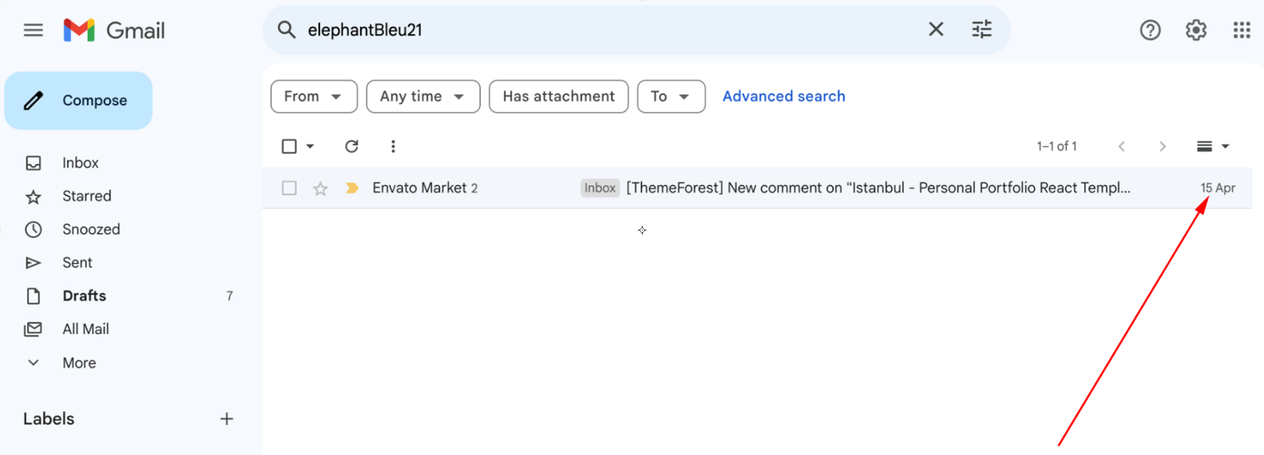The image size is (1264, 455).
Task: Expand the Any time filter dropdown
Action: (x=423, y=97)
